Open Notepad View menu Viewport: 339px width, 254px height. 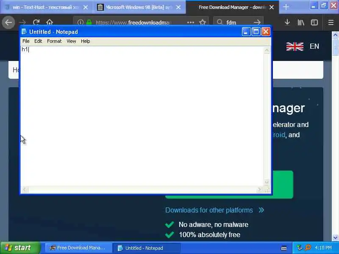click(x=71, y=41)
